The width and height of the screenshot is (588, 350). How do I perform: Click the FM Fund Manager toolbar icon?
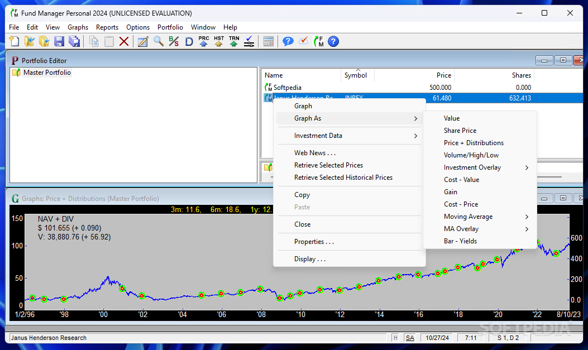click(318, 41)
